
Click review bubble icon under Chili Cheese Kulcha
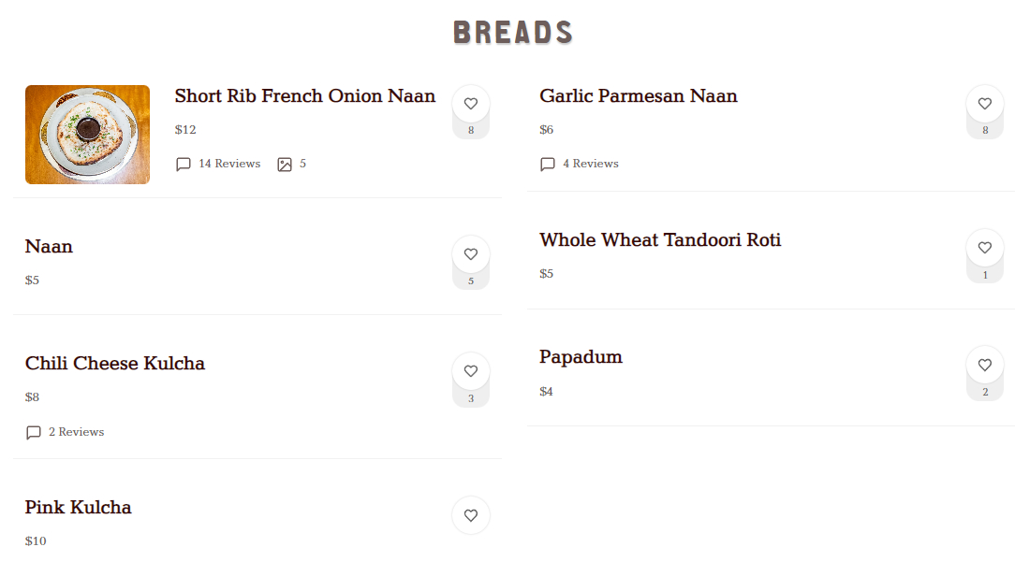tap(34, 433)
